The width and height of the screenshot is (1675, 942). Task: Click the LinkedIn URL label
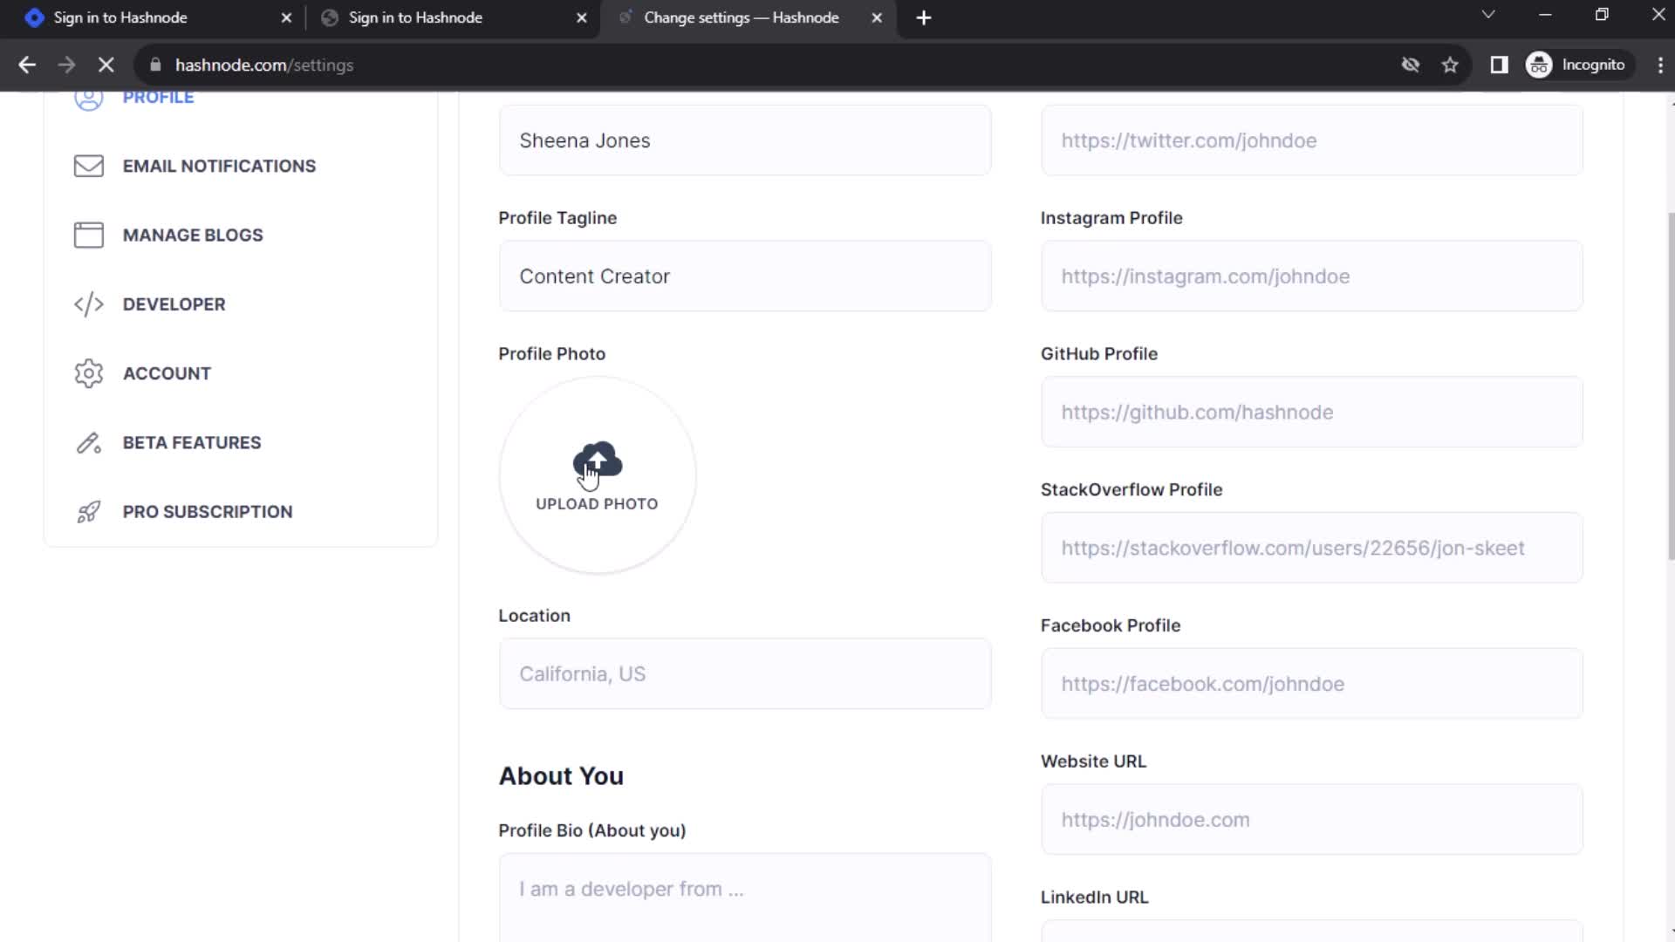pyautogui.click(x=1094, y=897)
